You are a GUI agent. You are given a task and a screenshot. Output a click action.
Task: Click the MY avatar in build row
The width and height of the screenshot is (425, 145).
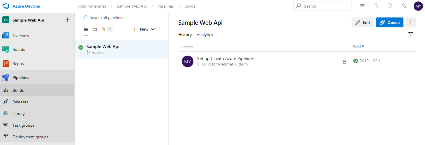[188, 61]
